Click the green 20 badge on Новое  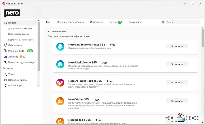tap(120, 22)
